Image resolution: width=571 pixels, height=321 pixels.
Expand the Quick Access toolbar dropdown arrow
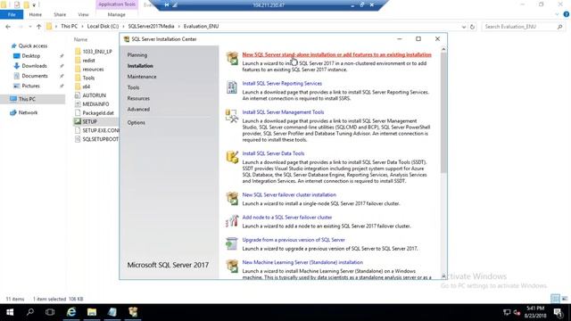click(34, 5)
